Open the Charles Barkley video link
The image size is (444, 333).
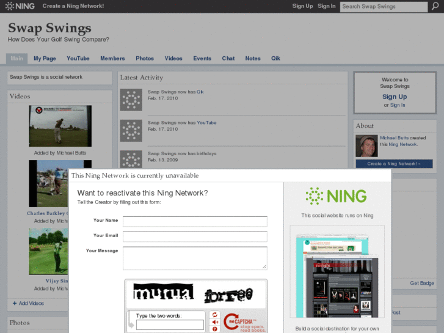[x=47, y=213]
